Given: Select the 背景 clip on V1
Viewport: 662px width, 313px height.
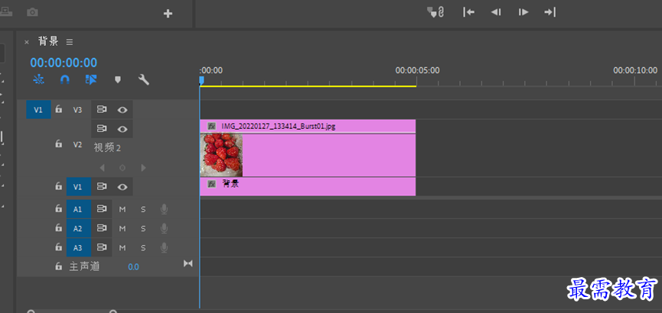Looking at the screenshot, I should pyautogui.click(x=308, y=186).
